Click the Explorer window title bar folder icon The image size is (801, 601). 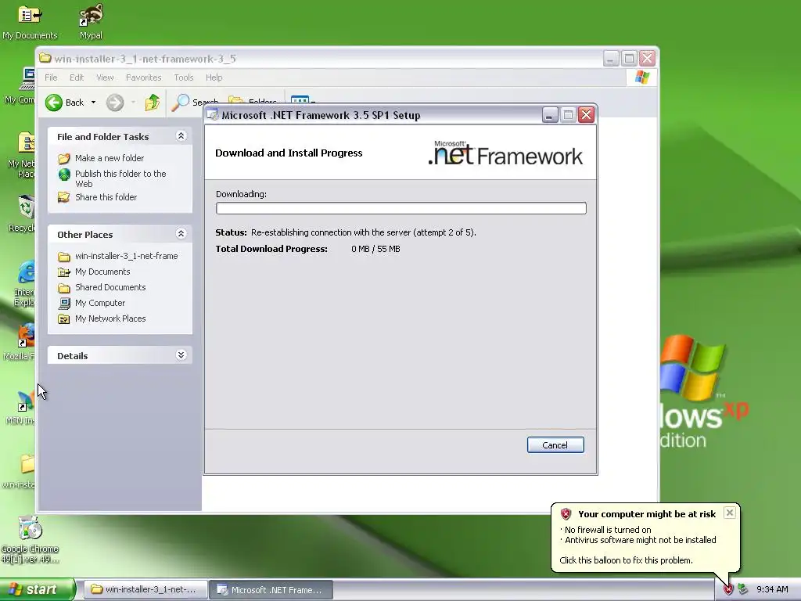coord(45,58)
